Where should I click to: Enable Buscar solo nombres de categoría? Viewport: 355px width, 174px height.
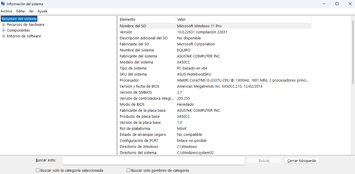coord(128,170)
